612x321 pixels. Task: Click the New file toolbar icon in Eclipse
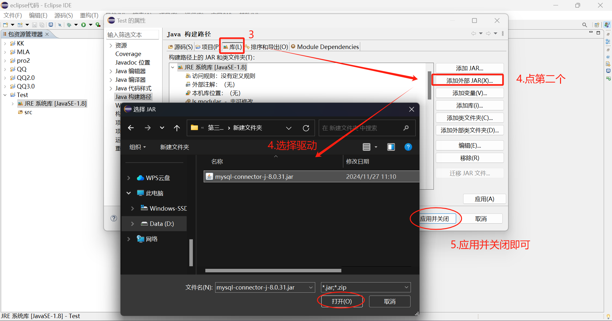coord(5,25)
